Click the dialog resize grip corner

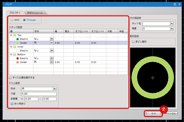179,117
